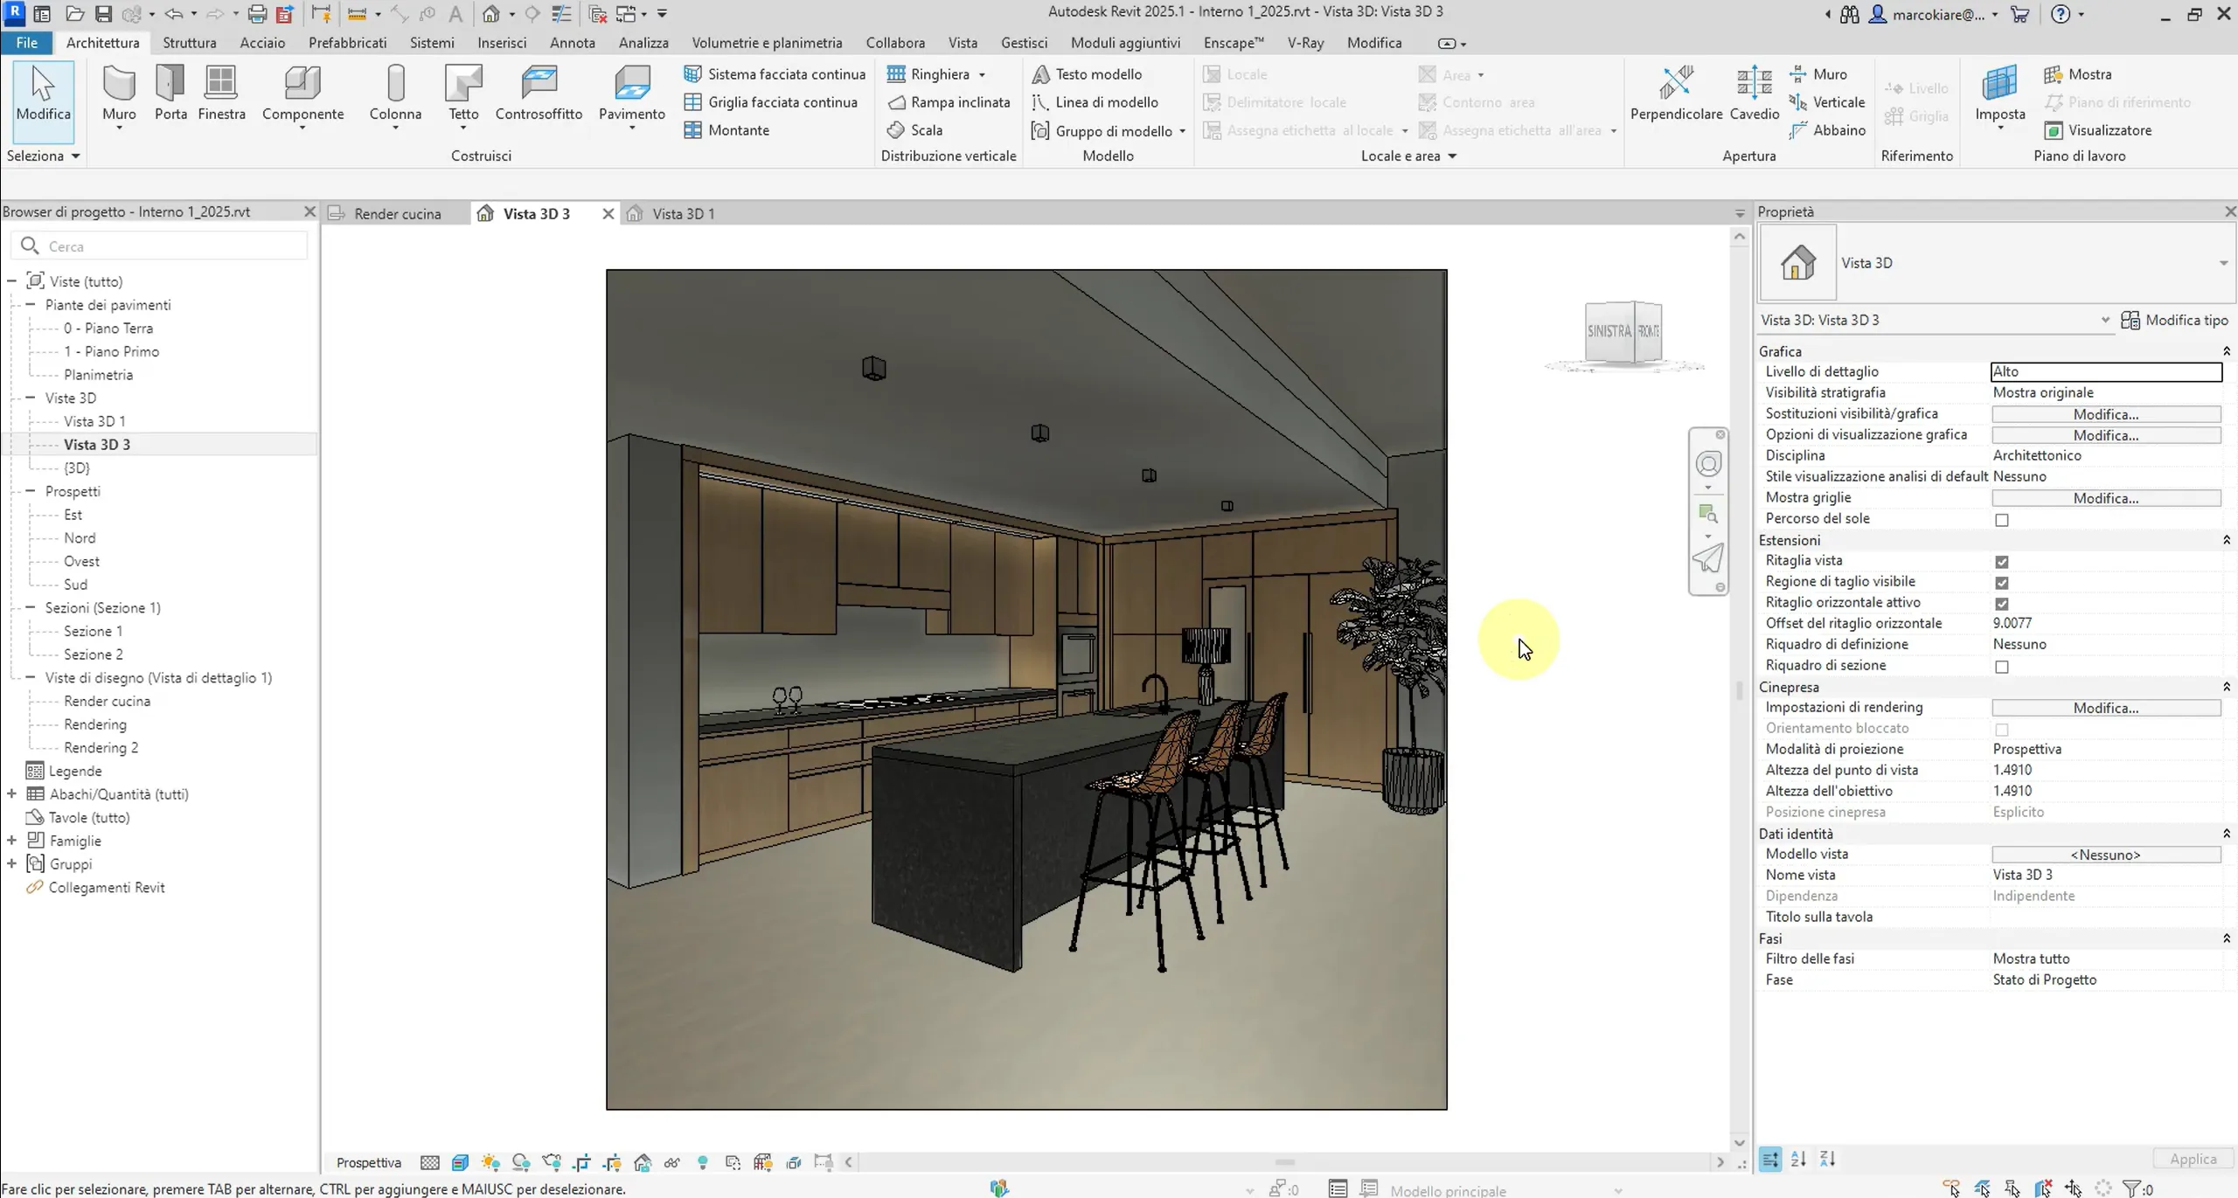Expand the Famiglie tree node
Viewport: 2238px width, 1198px height.
11,841
